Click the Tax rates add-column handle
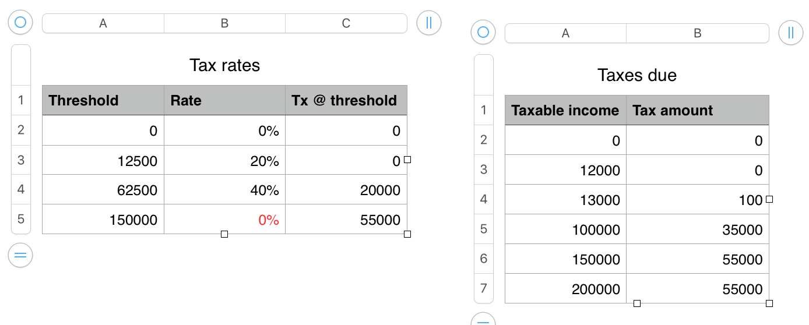The image size is (809, 325). coord(429,23)
